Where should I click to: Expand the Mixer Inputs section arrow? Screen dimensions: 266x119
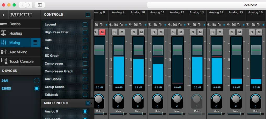92,103
